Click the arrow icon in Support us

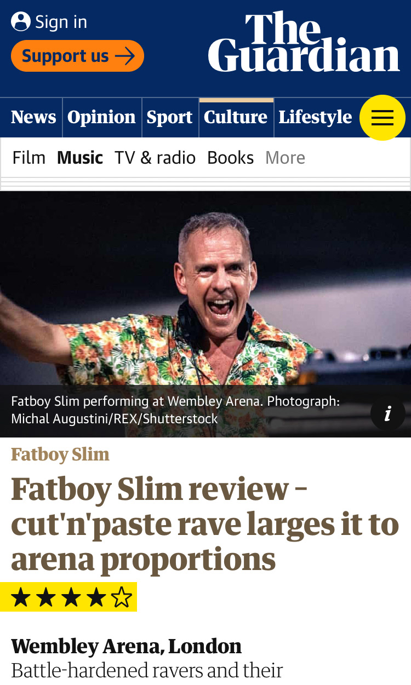click(125, 56)
